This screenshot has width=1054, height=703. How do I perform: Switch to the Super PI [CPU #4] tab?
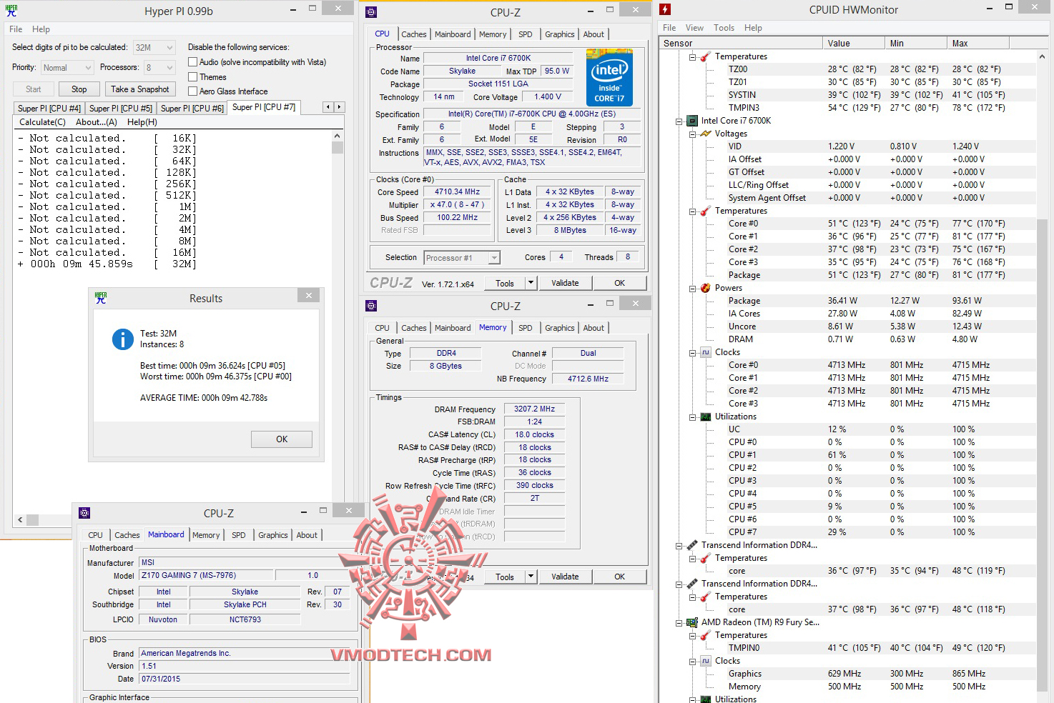(x=49, y=109)
